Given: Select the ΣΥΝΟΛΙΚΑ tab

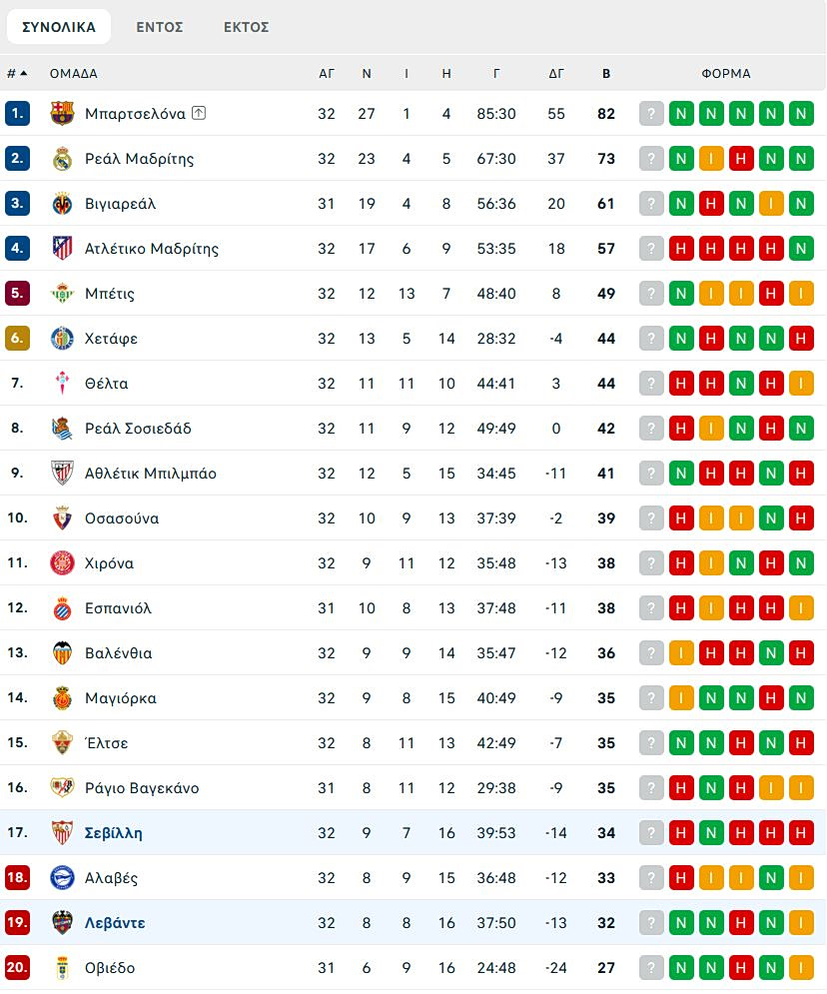Looking at the screenshot, I should [x=59, y=27].
